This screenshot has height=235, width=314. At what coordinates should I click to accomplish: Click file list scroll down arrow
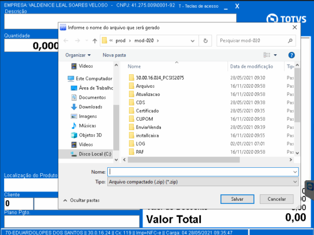coord(297,153)
